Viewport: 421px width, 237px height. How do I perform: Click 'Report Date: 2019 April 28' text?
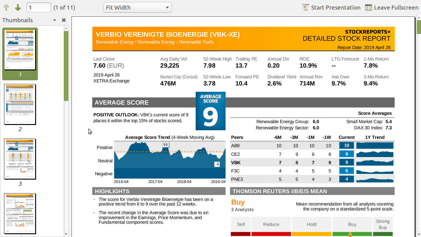(x=364, y=48)
